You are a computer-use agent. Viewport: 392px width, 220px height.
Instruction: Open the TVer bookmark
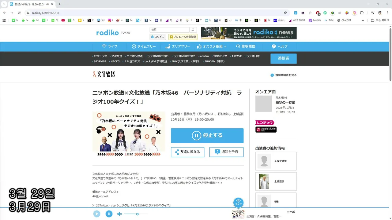tap(329, 20)
